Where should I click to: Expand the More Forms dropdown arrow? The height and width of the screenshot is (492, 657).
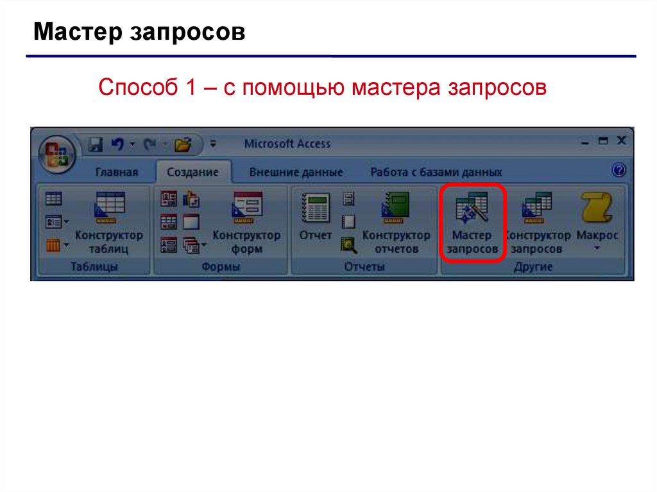click(204, 245)
